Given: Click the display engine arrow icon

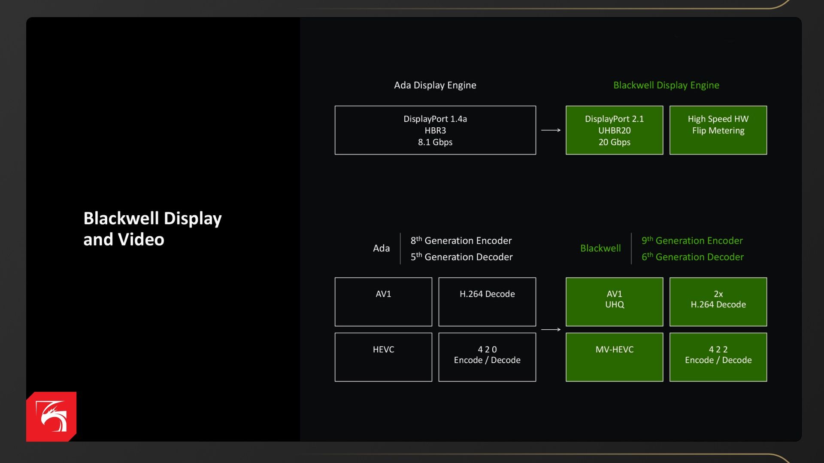Looking at the screenshot, I should (551, 130).
